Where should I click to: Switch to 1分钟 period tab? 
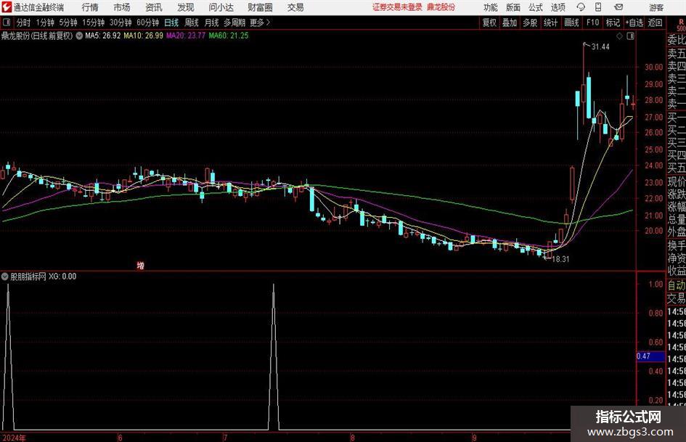45,22
